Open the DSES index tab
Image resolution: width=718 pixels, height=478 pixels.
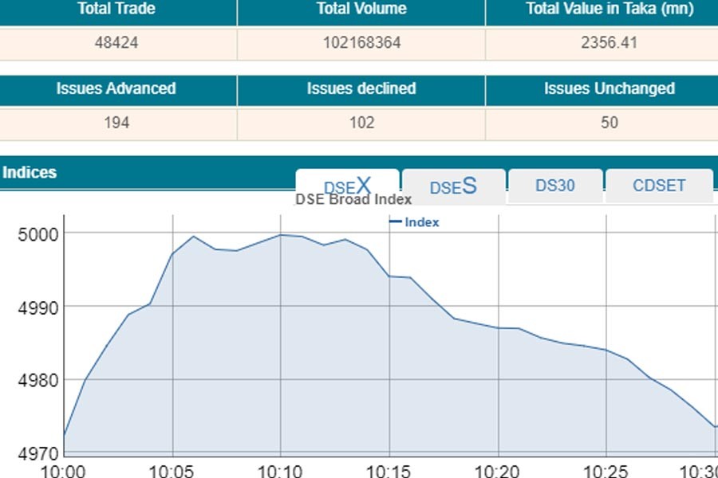coord(453,187)
